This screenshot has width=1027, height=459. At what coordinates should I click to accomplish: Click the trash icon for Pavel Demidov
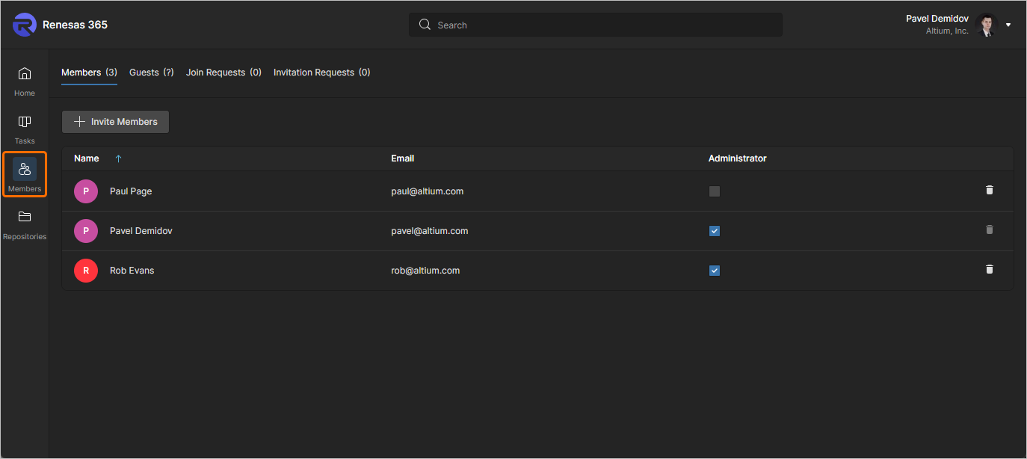pos(990,230)
